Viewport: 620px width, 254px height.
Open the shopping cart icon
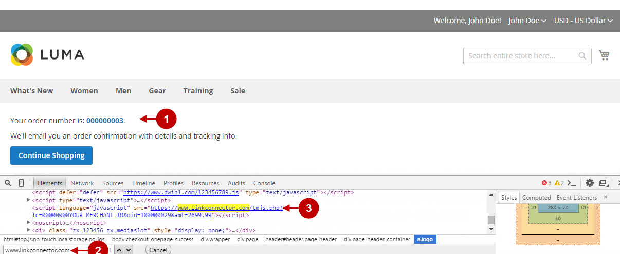pyautogui.click(x=604, y=55)
